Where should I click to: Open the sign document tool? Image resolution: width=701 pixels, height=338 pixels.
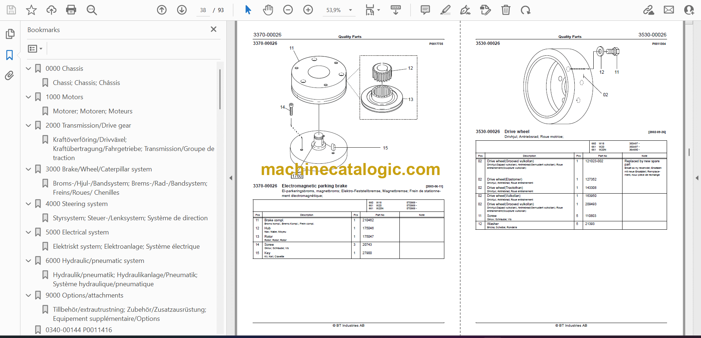pyautogui.click(x=465, y=10)
